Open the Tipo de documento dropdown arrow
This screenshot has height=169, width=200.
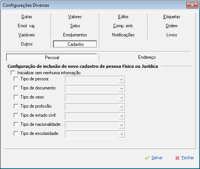click(122, 89)
